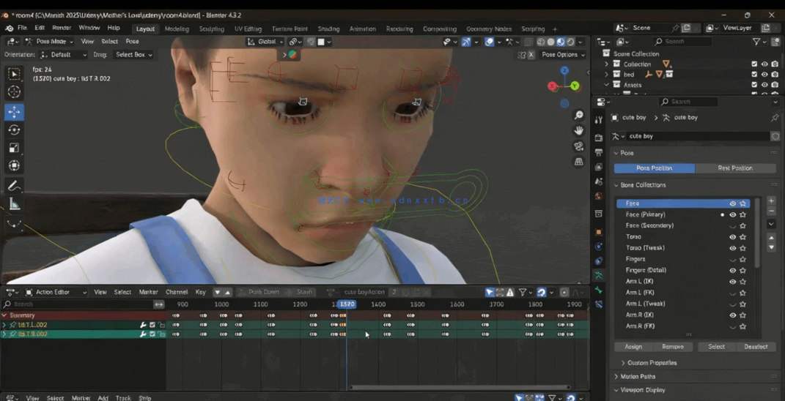Open Pose Options dropdown
The height and width of the screenshot is (401, 785).
coord(563,54)
